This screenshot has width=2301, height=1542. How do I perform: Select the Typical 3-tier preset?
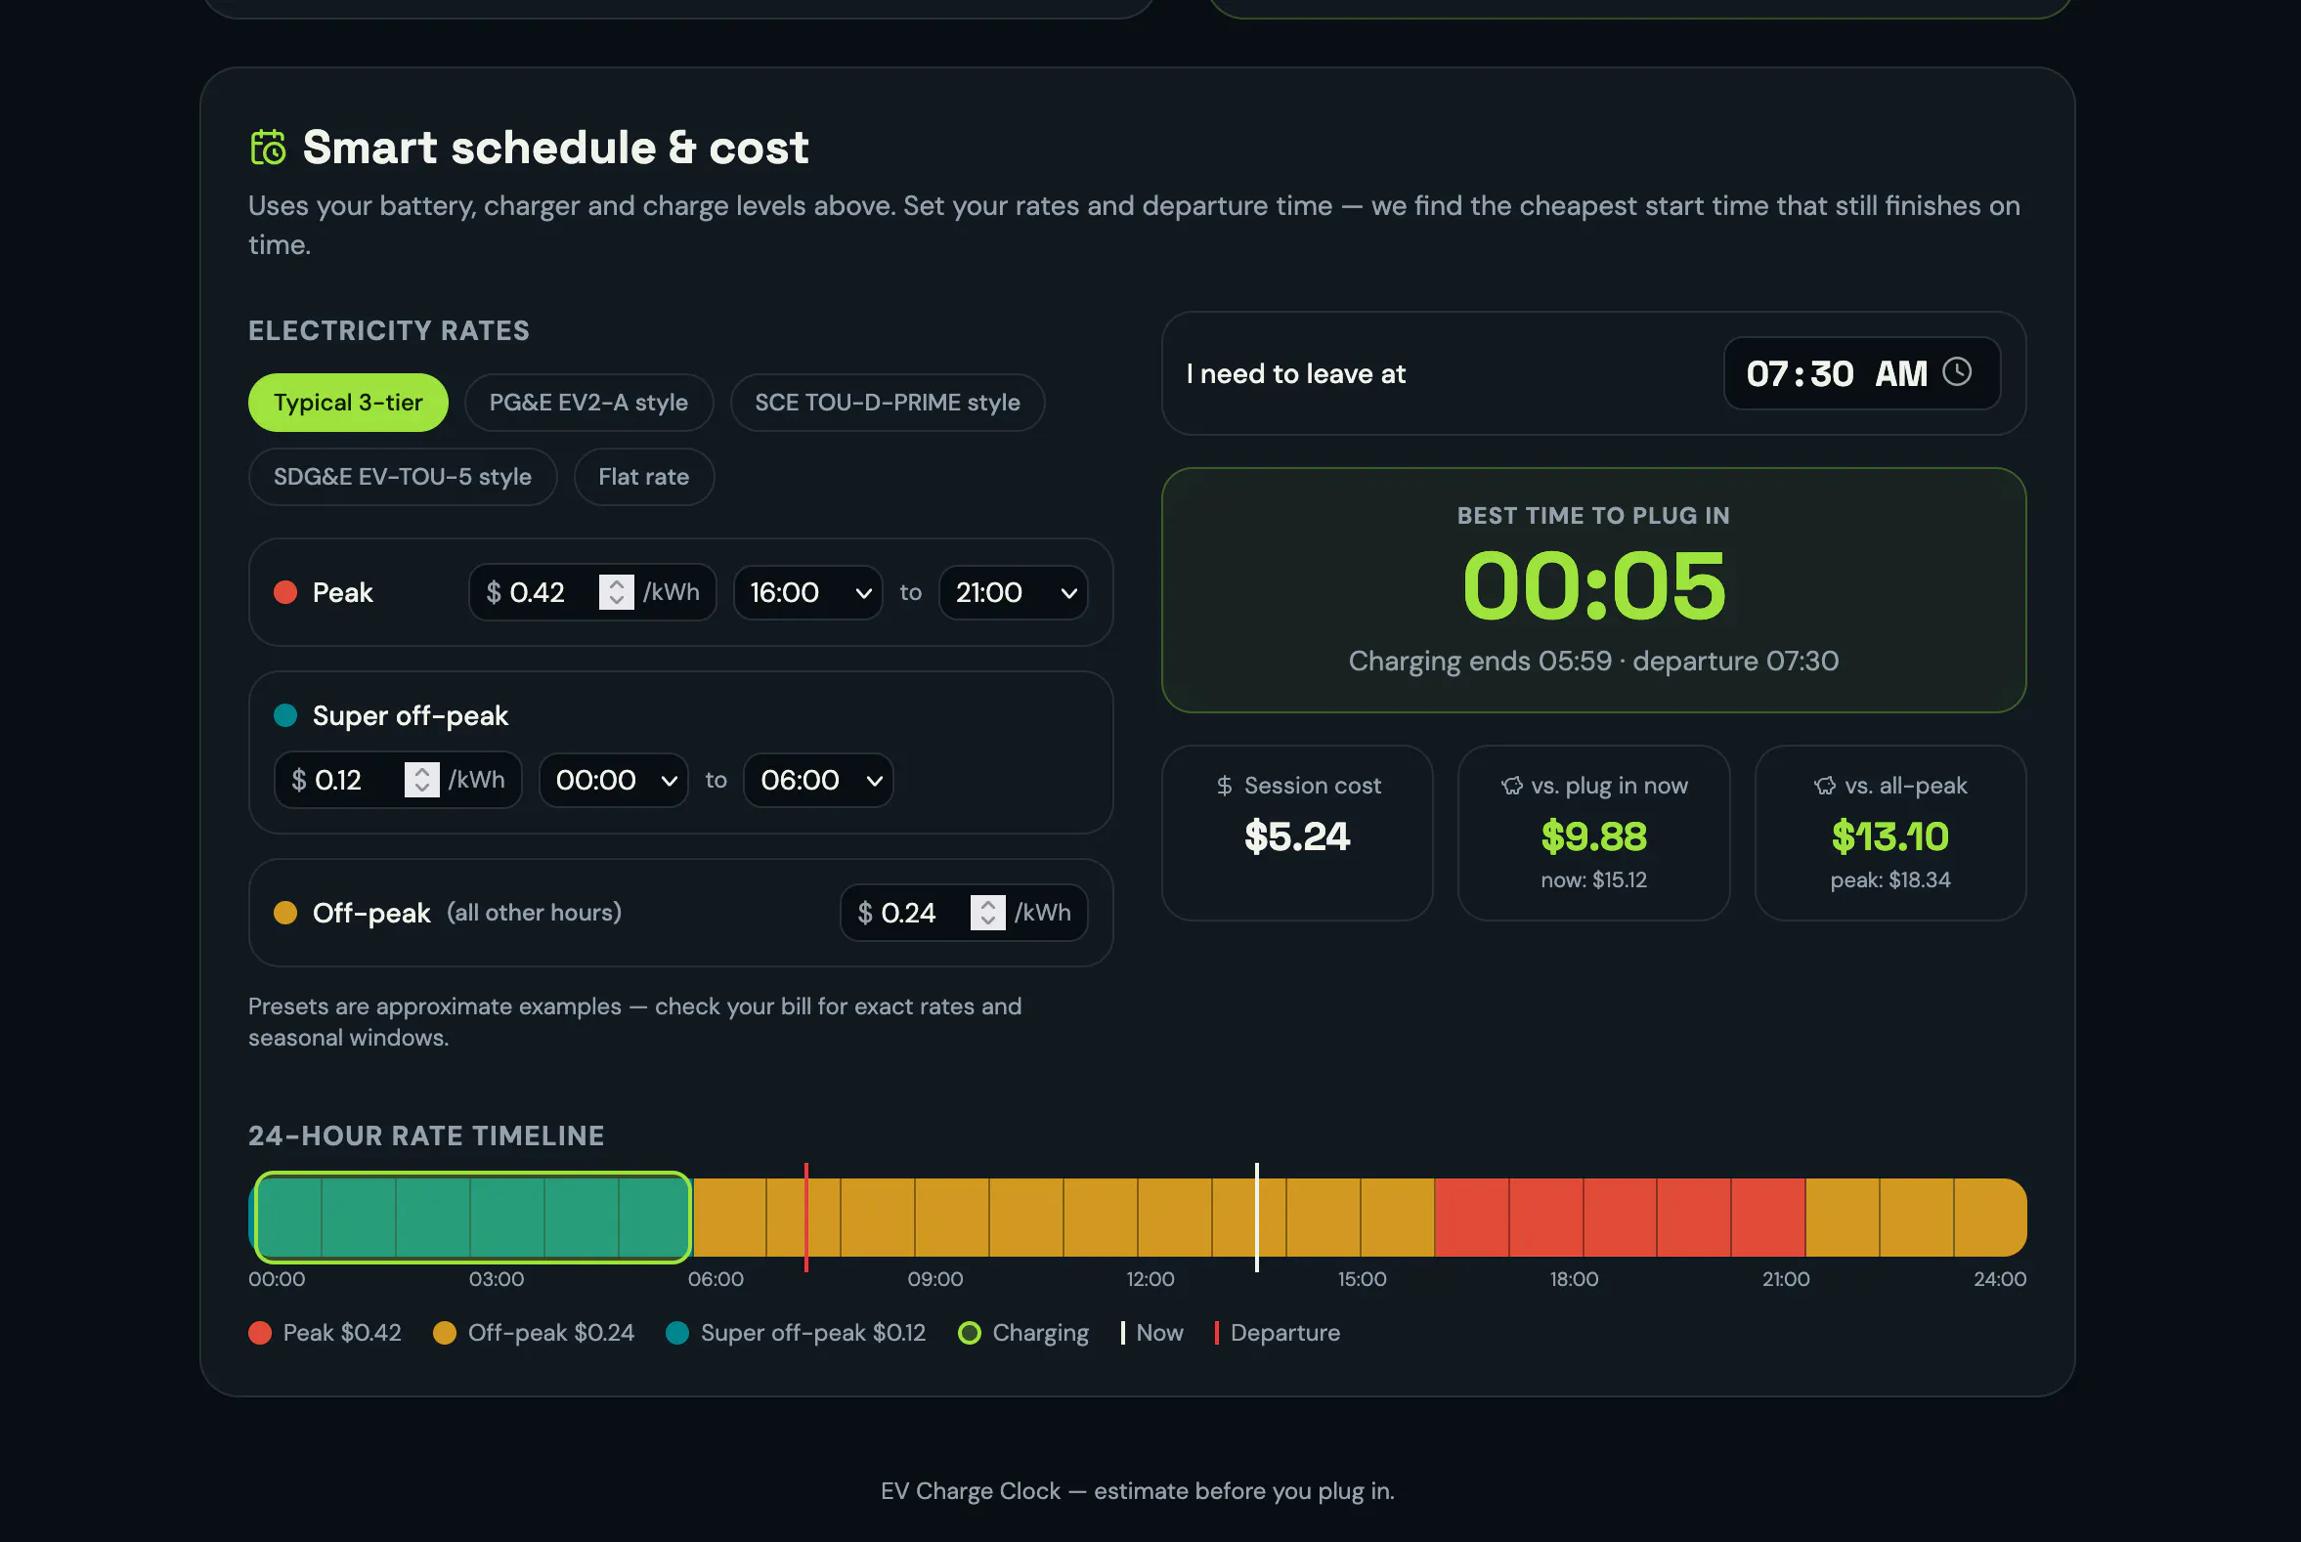click(348, 403)
